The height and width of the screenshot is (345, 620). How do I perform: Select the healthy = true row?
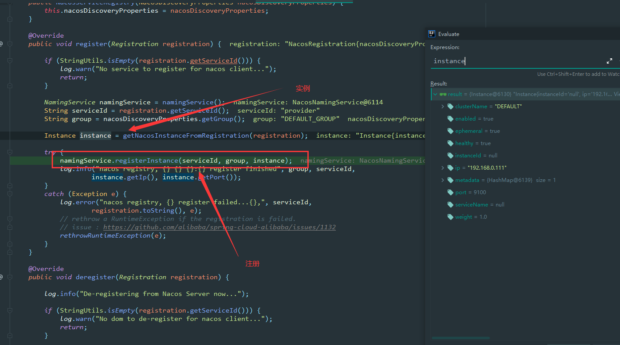click(x=473, y=143)
